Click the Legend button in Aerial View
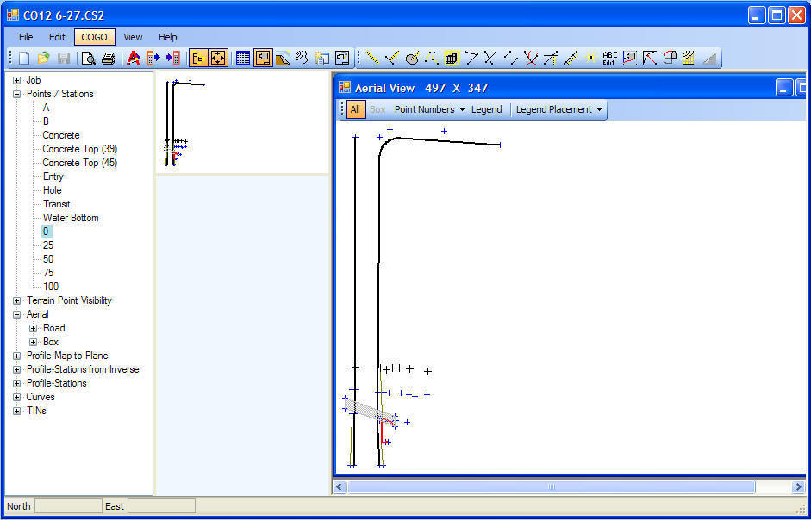The height and width of the screenshot is (520, 811). pos(486,109)
